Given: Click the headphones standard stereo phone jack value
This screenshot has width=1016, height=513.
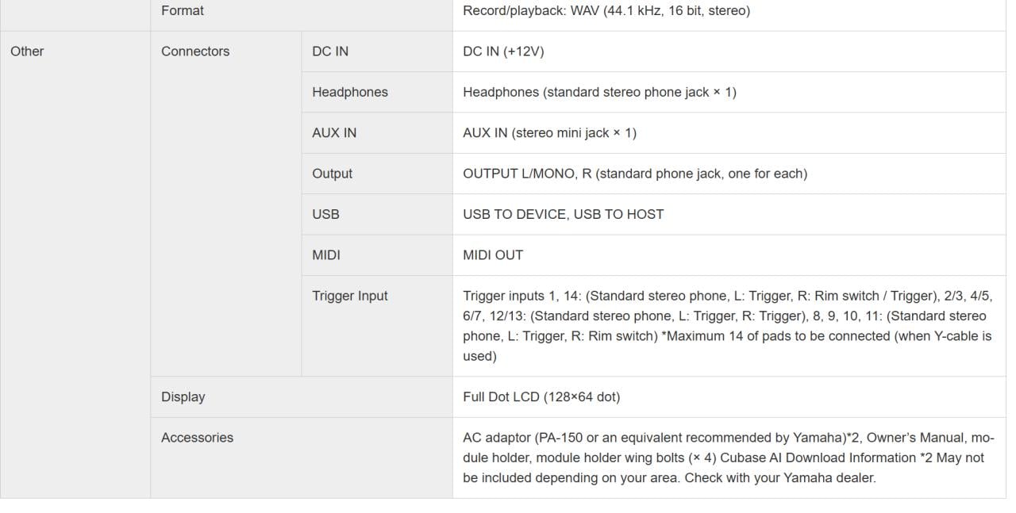Looking at the screenshot, I should (599, 92).
